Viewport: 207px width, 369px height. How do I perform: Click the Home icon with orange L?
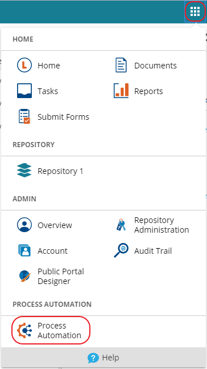[x=24, y=65]
